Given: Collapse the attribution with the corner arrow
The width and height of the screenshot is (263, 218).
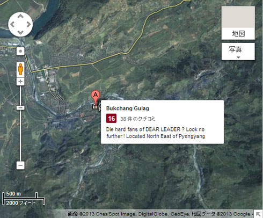Looking at the screenshot, I should click(x=258, y=214).
